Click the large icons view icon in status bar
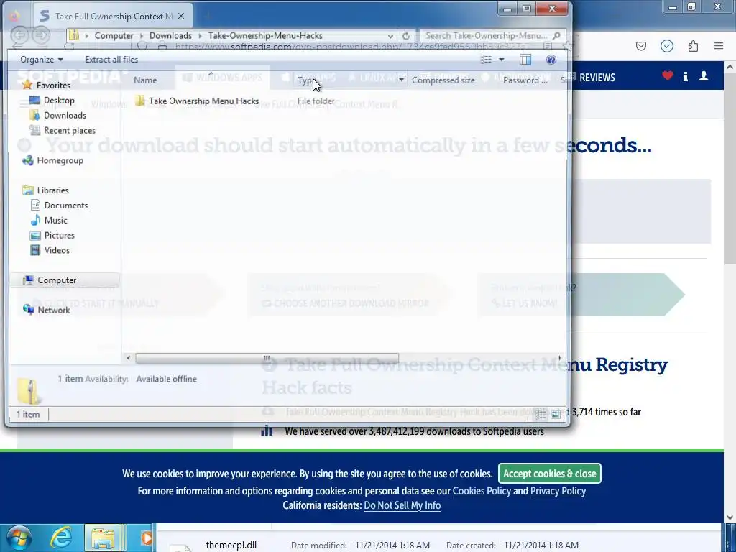 [556, 414]
